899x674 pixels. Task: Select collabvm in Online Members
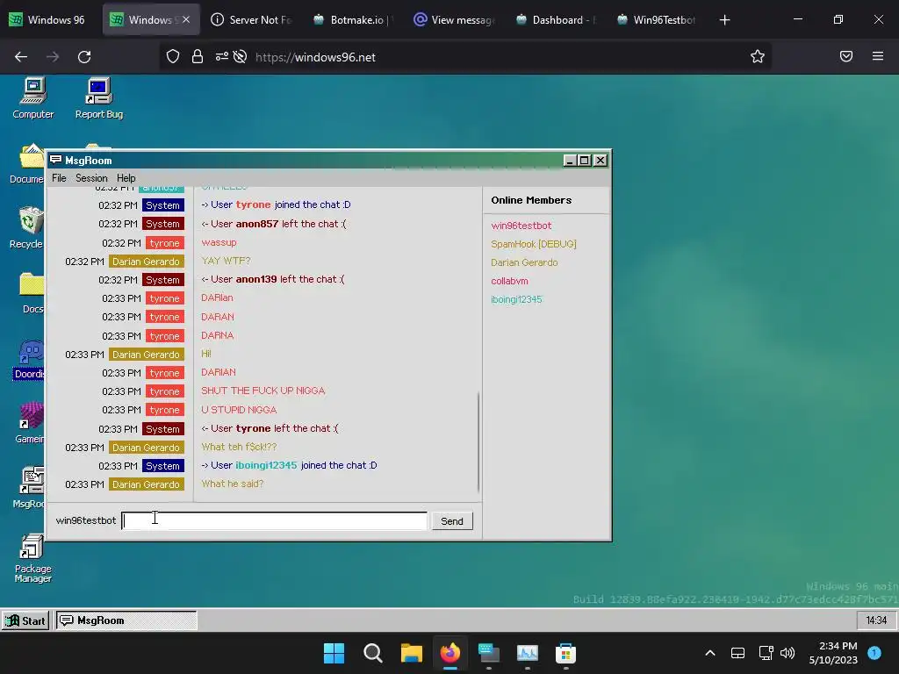pos(509,281)
